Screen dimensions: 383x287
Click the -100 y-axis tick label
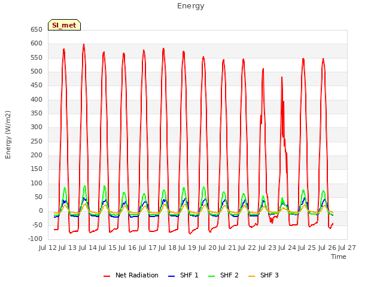click(35, 239)
